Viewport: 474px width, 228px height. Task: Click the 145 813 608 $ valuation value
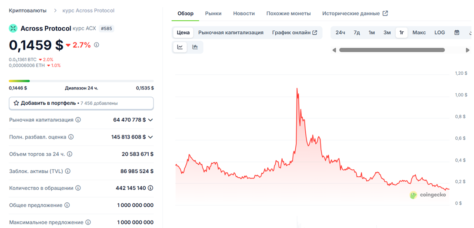[x=128, y=137]
